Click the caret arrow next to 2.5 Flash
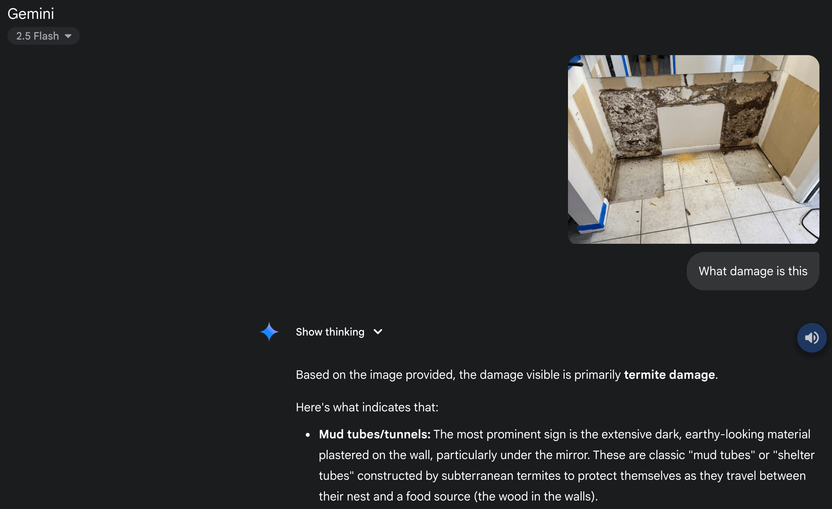832x509 pixels. [x=68, y=36]
